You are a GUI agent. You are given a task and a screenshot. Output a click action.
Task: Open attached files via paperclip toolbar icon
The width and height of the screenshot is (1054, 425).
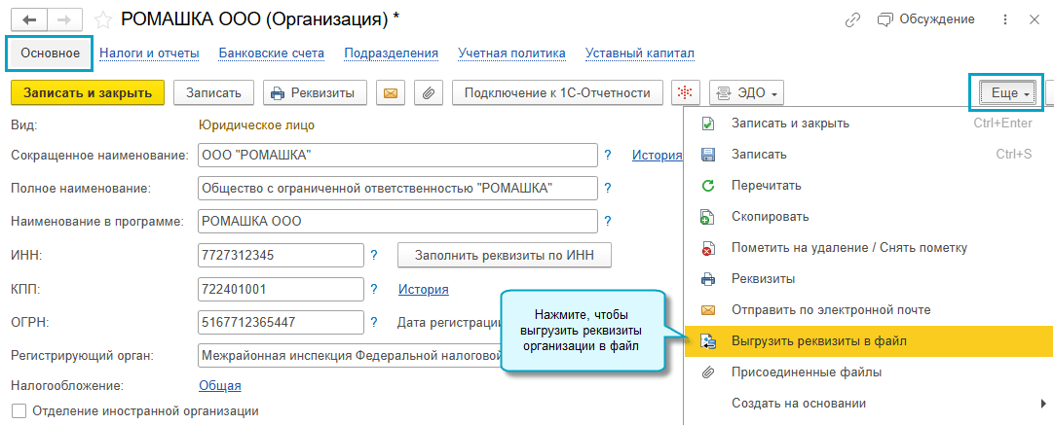(x=429, y=93)
